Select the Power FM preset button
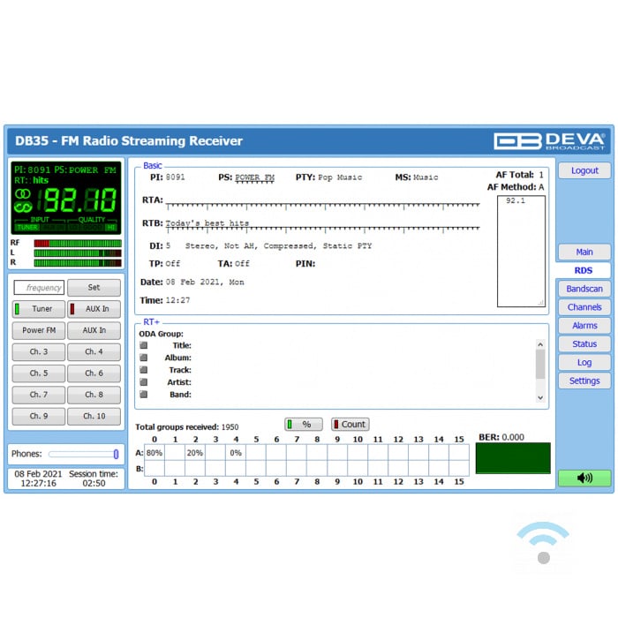Image resolution: width=618 pixels, height=618 pixels. (38, 330)
